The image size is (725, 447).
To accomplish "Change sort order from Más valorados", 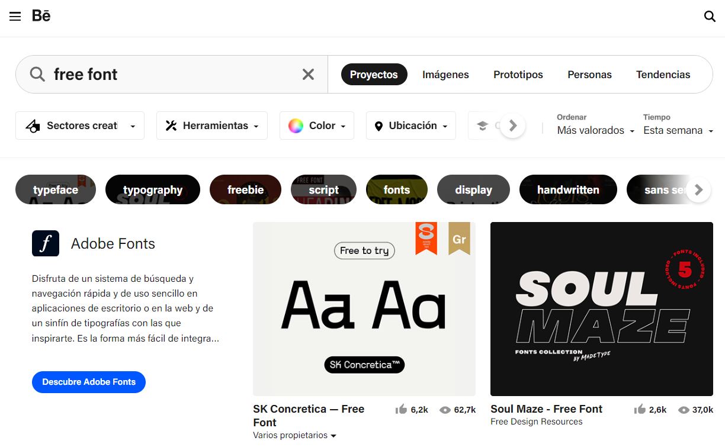I will (x=595, y=130).
